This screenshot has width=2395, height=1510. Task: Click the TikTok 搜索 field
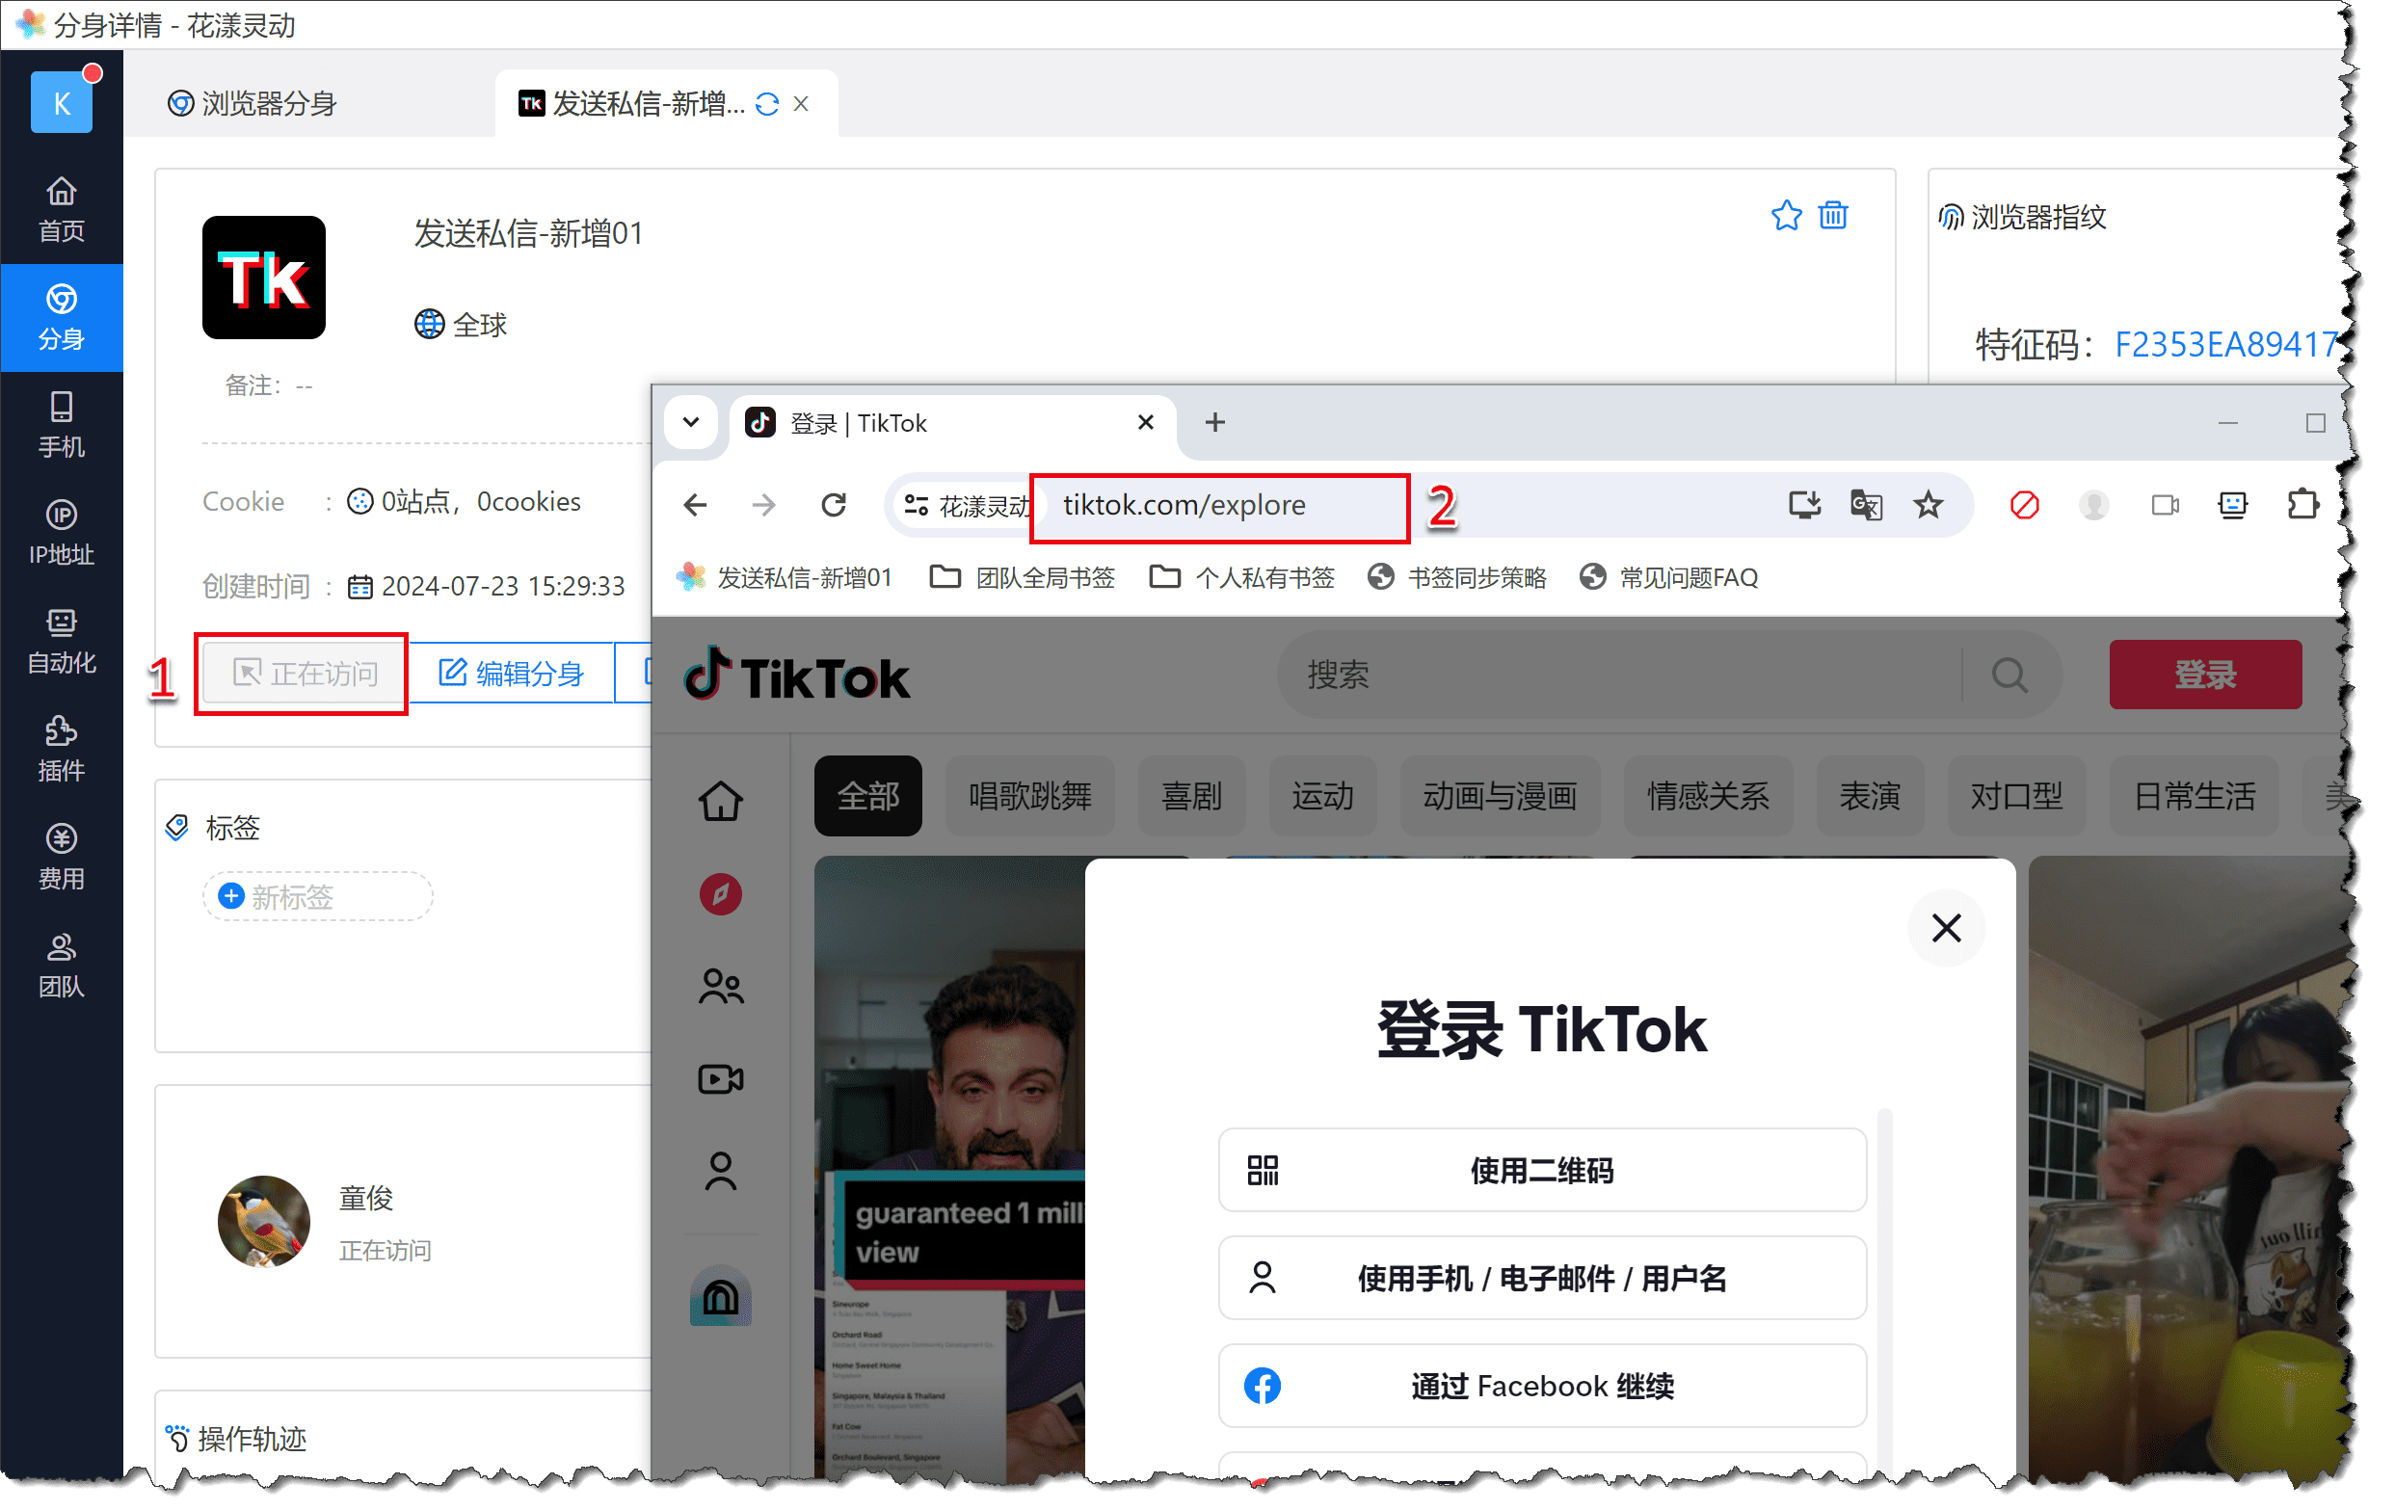1621,676
